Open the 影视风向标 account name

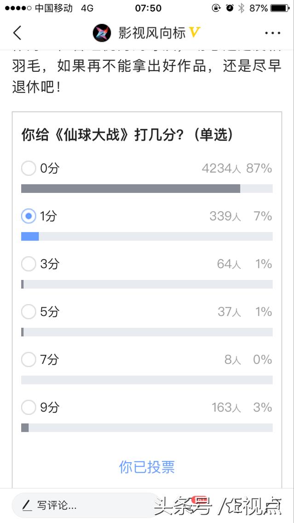coord(152,33)
